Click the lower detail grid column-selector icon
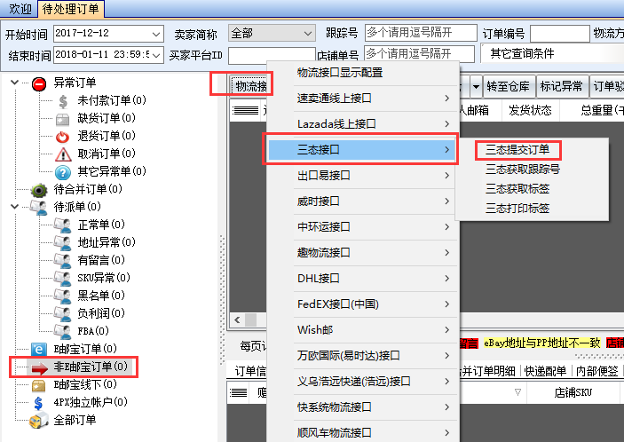The image size is (624, 442). pyautogui.click(x=239, y=392)
